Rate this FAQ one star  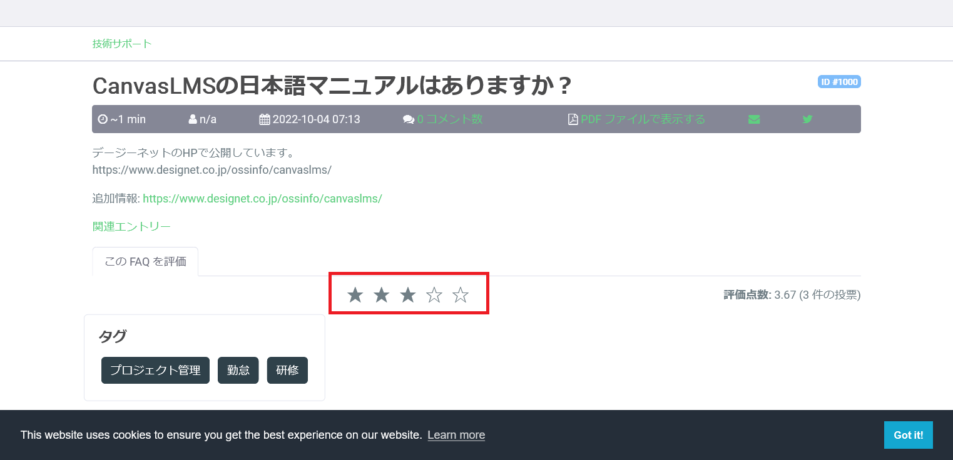pyautogui.click(x=355, y=295)
